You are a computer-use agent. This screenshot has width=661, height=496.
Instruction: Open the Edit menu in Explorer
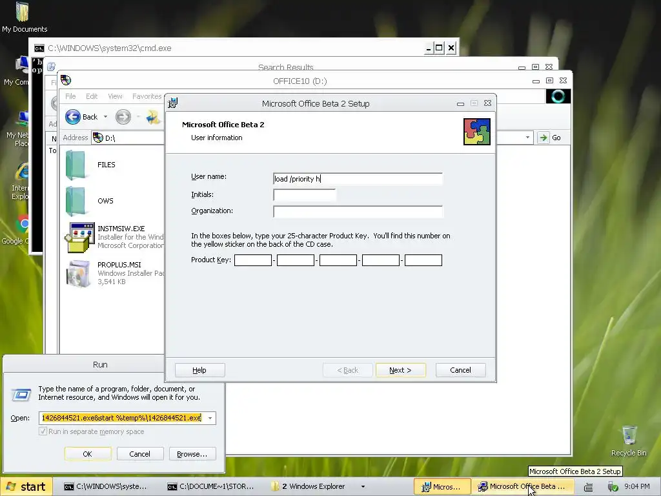(x=92, y=96)
